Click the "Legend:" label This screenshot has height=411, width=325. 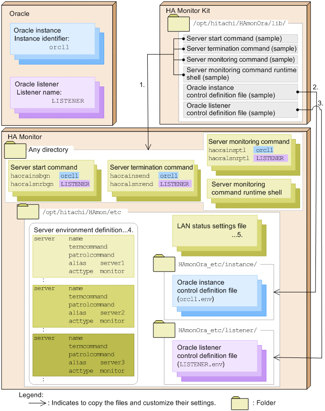(x=31, y=395)
